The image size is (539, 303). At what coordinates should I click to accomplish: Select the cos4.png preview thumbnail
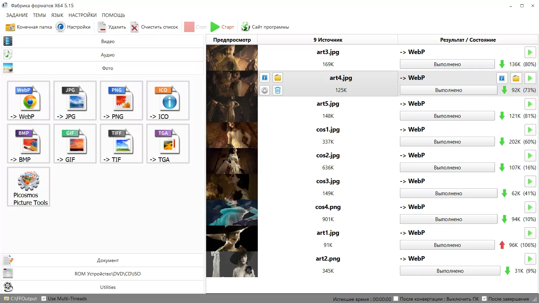tap(232, 213)
